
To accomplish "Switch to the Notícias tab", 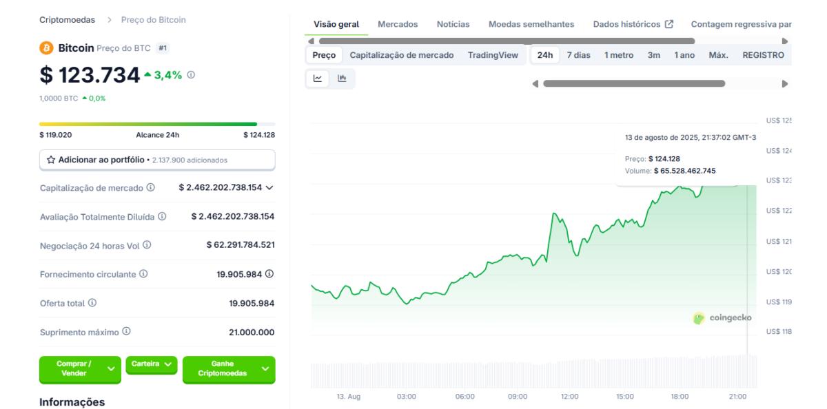I will tap(453, 24).
